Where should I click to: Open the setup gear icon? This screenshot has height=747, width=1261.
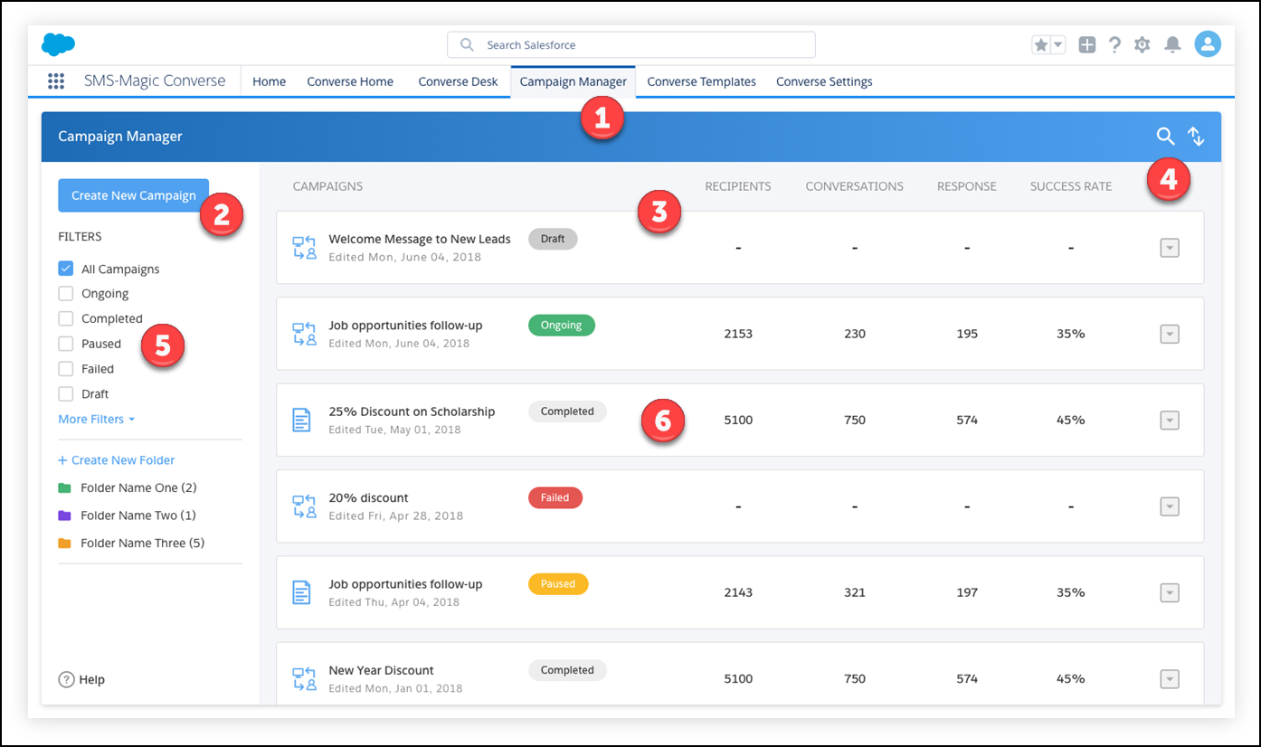pos(1142,44)
